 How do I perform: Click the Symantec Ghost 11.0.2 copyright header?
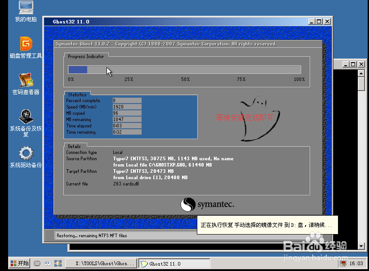point(166,44)
